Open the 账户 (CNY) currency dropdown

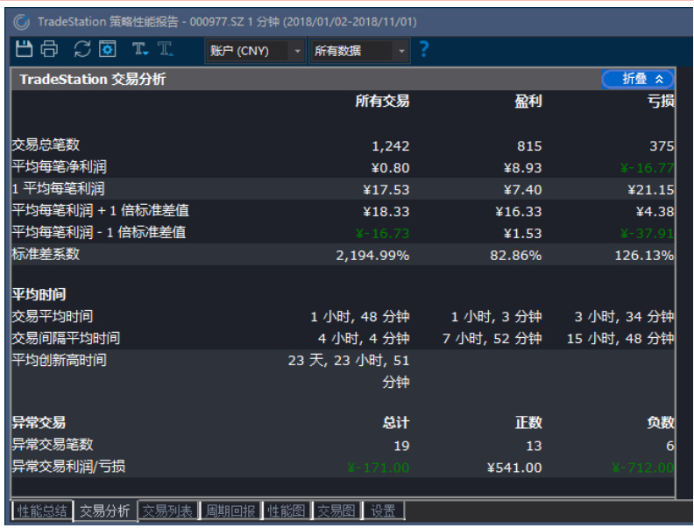click(255, 51)
